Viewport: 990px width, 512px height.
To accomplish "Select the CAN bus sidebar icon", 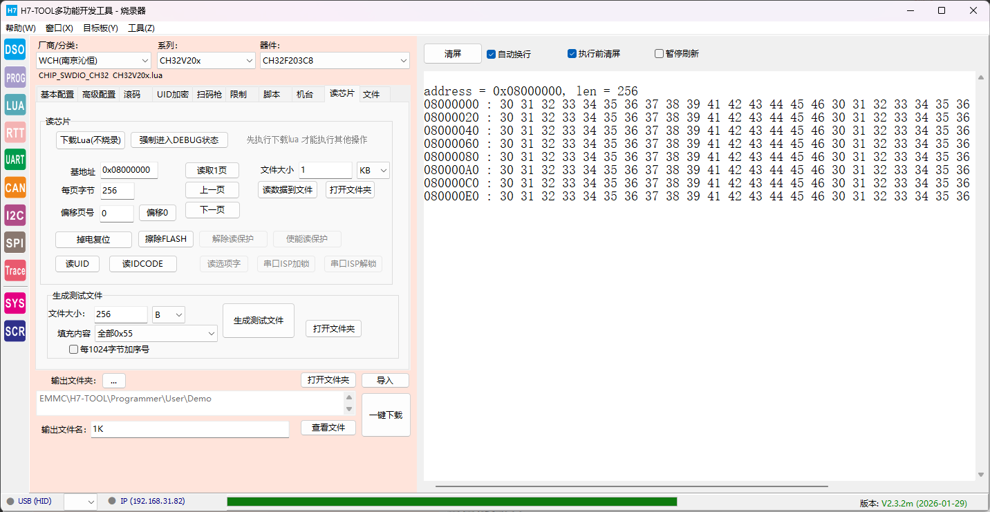I will (x=15, y=187).
